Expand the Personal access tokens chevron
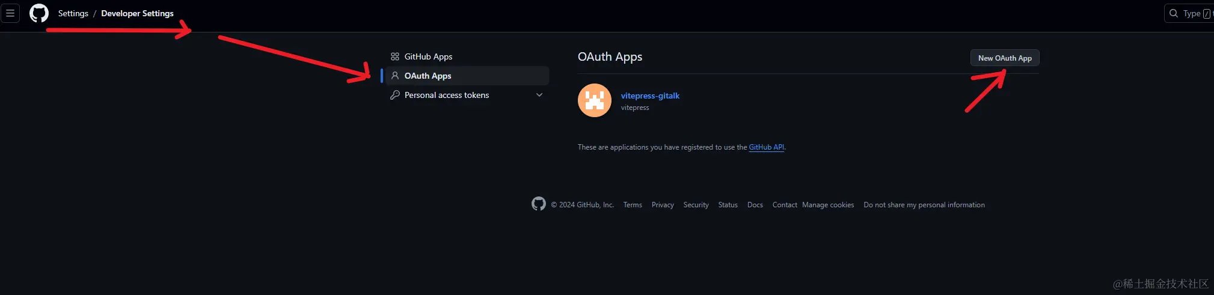Viewport: 1214px width, 295px height. [539, 95]
